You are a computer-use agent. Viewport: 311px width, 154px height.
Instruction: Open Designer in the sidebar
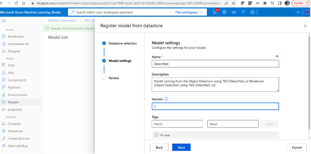pyautogui.click(x=14, y=51)
